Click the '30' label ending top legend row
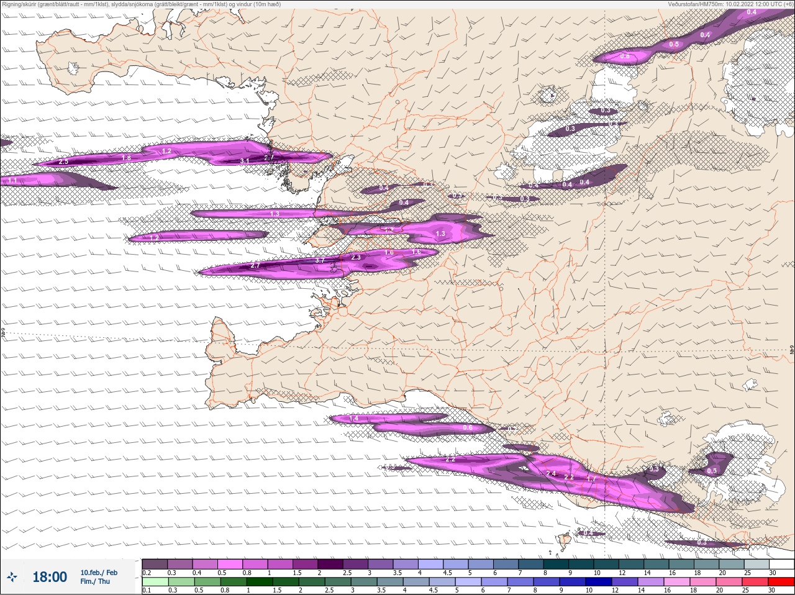 pos(773,573)
